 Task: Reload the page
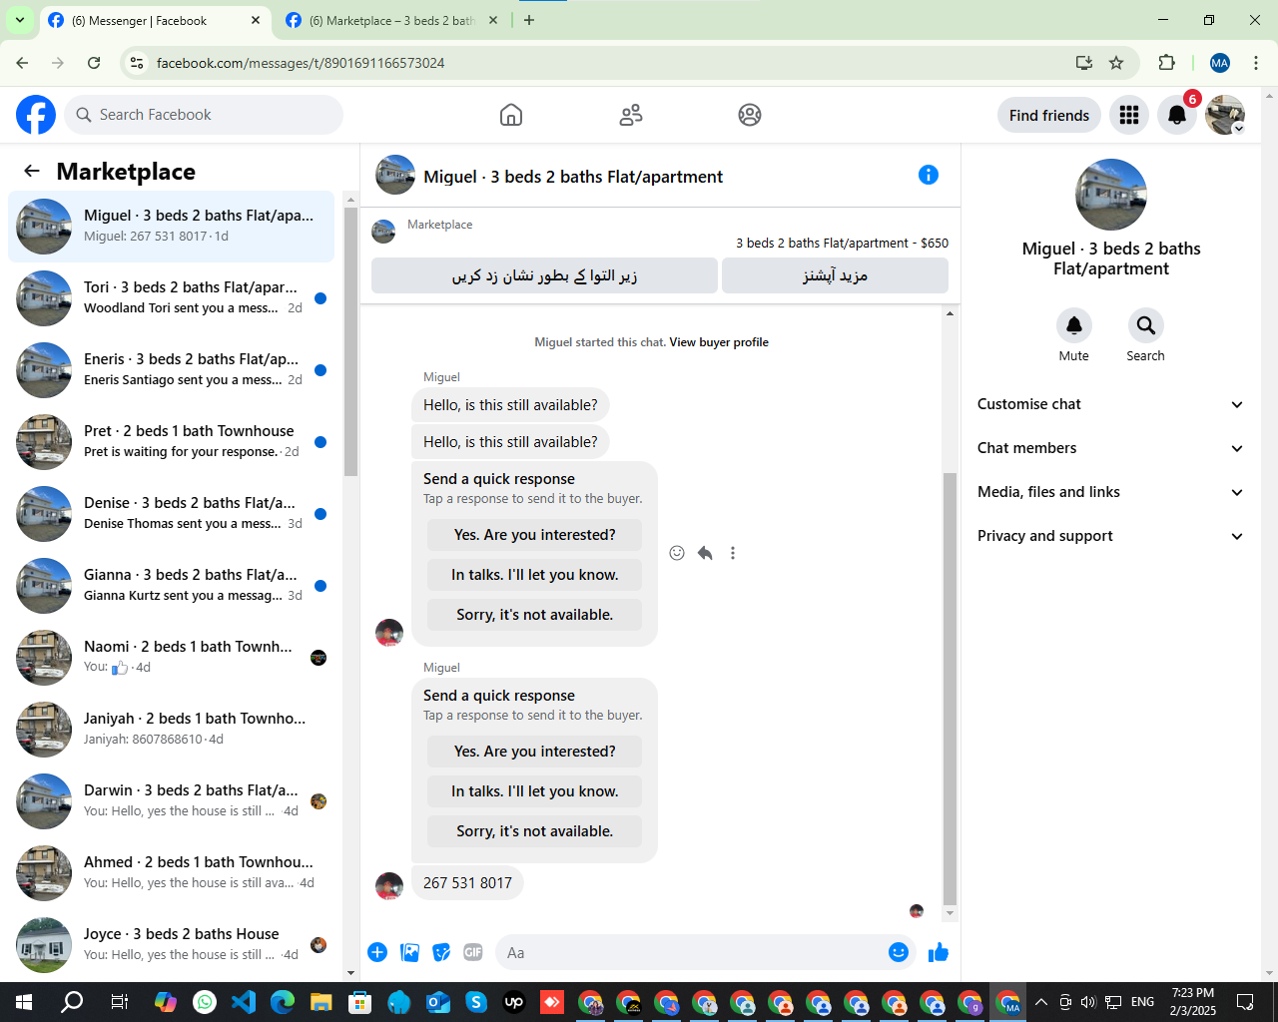point(94,63)
